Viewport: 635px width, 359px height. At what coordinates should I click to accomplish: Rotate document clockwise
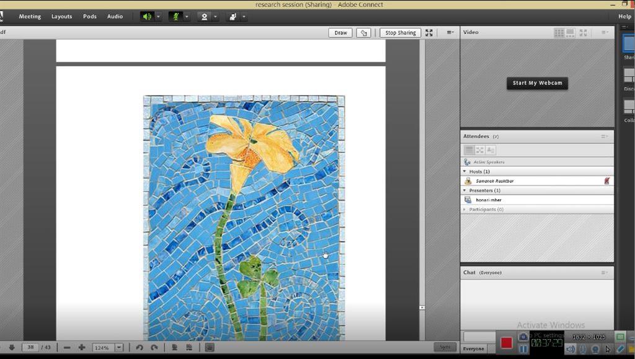click(x=154, y=347)
